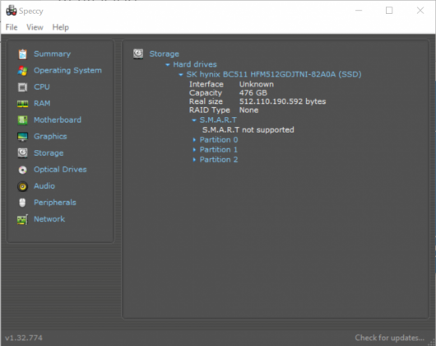Click the Audio speaker icon
Viewport: 436px width, 346px height.
(x=22, y=186)
